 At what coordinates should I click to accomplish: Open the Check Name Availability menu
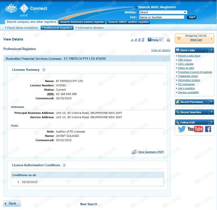coord(22,28)
